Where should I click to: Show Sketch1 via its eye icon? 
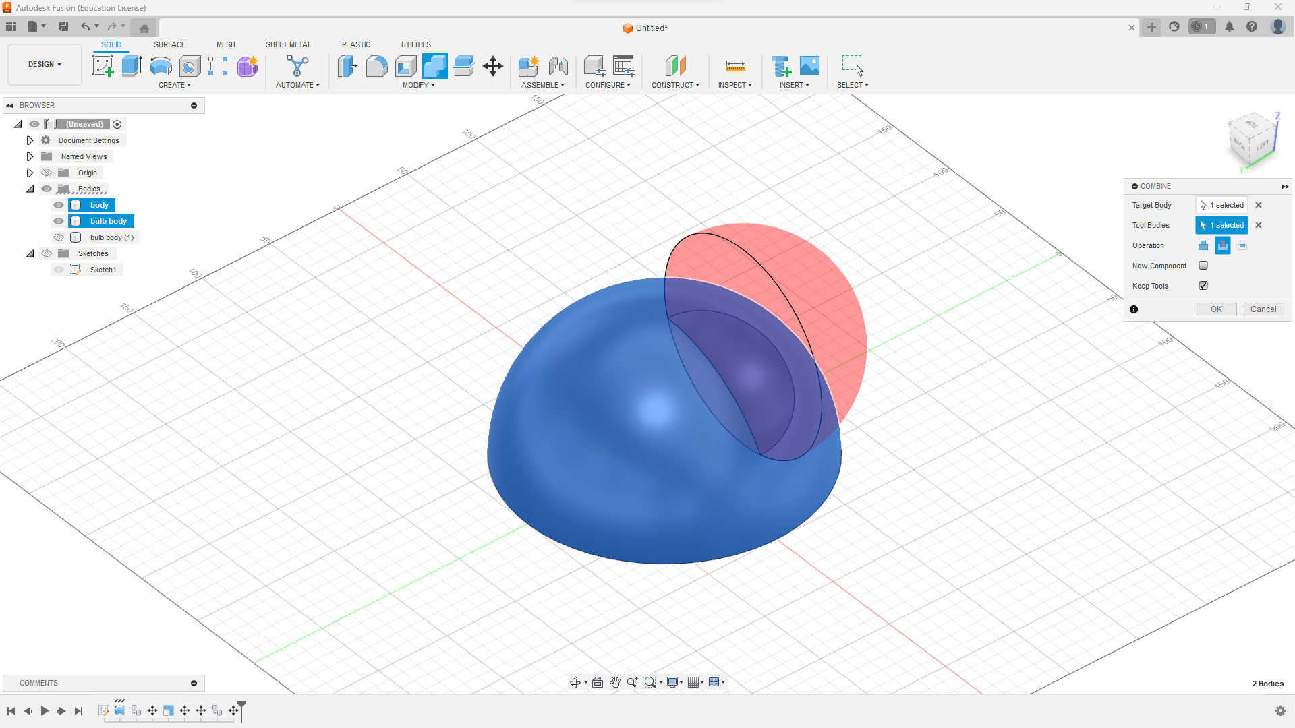tap(59, 270)
